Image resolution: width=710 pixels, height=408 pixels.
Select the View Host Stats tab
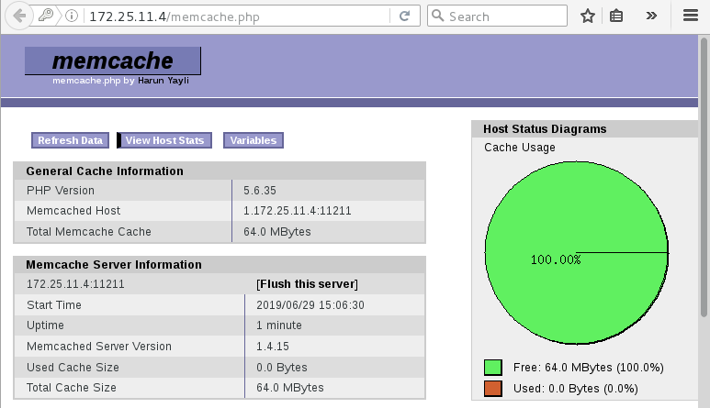(x=164, y=140)
